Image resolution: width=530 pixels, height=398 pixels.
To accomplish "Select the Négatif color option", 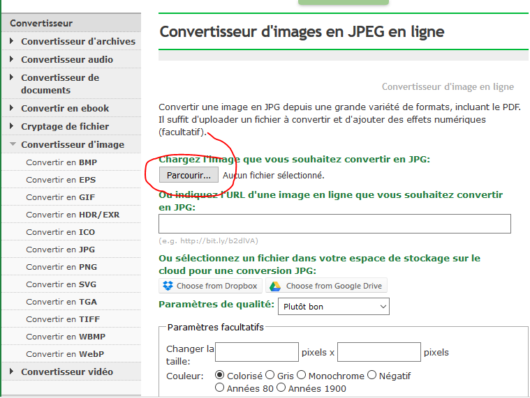I will point(371,375).
